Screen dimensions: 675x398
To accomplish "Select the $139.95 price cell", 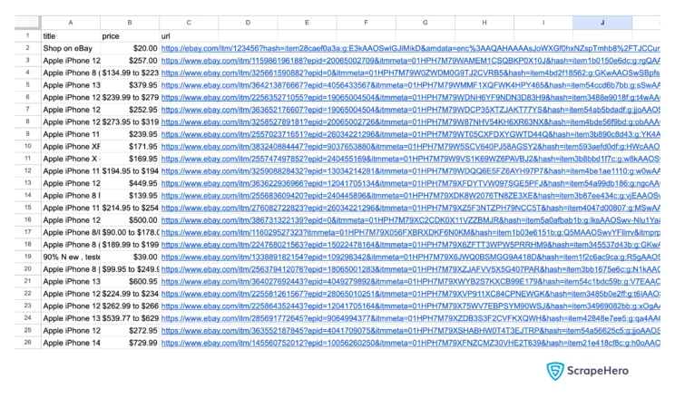I will pos(130,196).
